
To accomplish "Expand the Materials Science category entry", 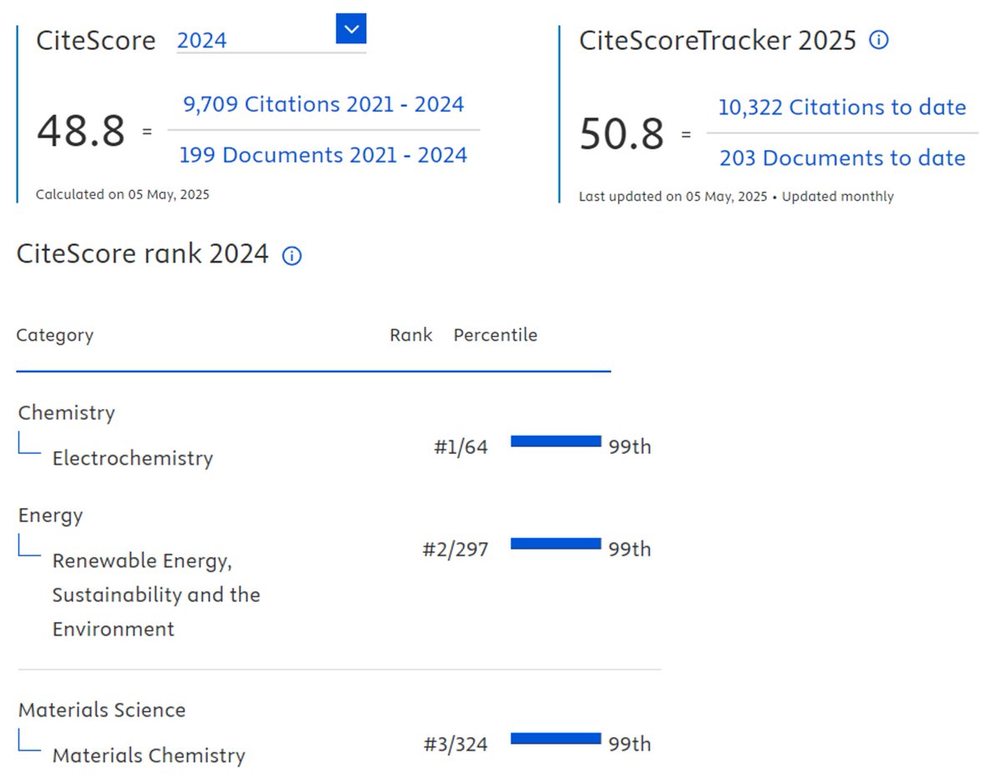I will [101, 710].
